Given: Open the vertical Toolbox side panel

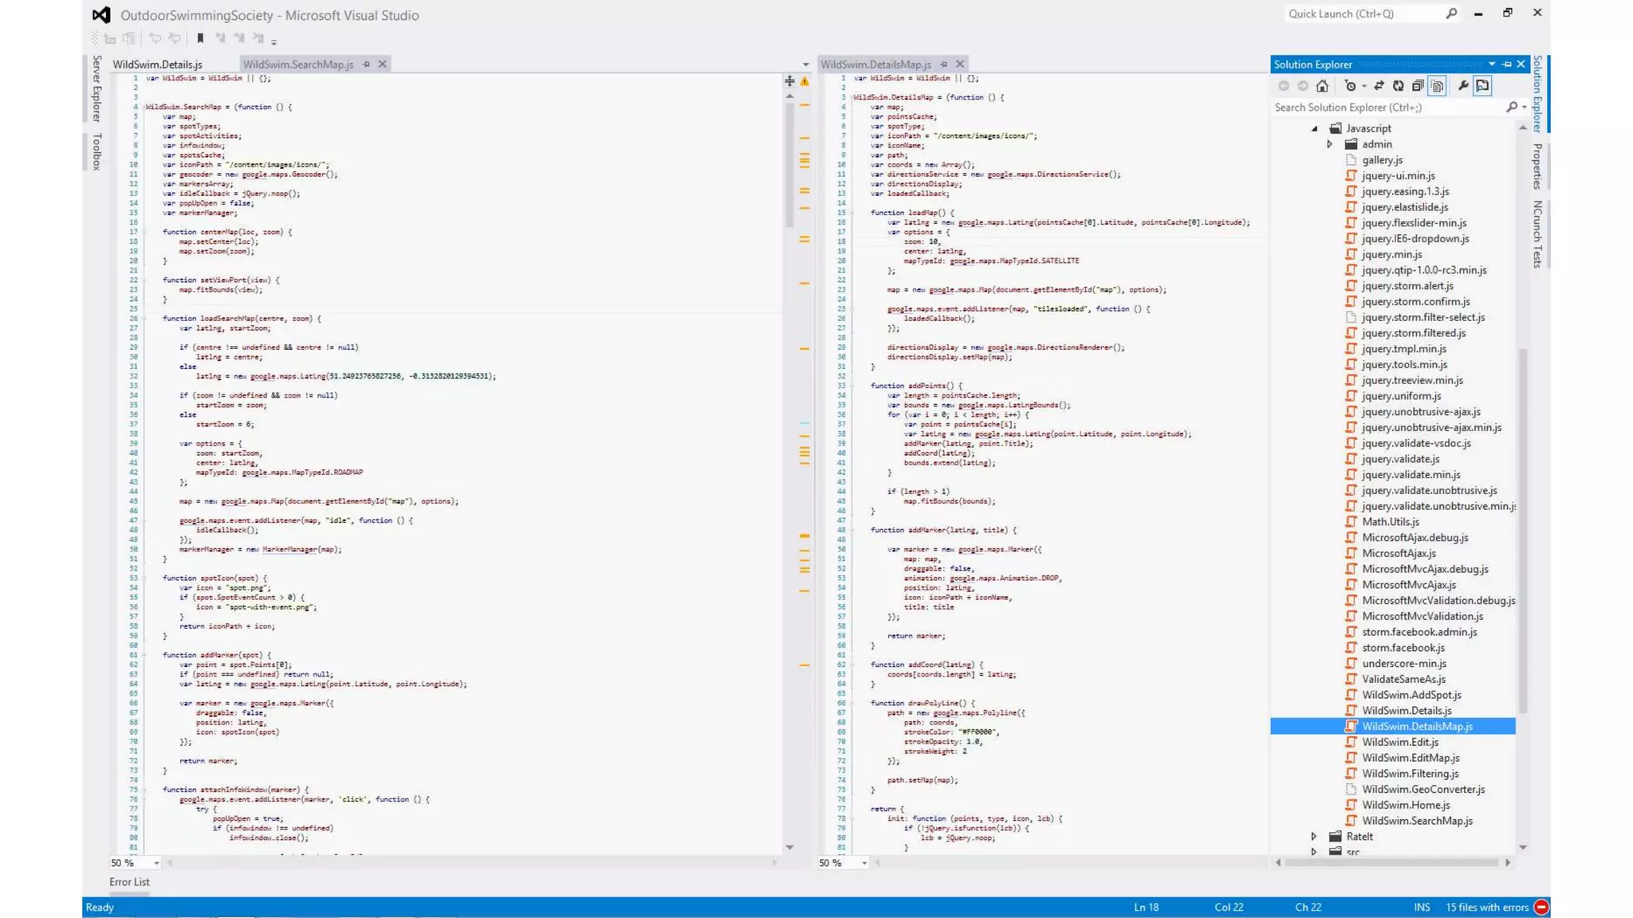Looking at the screenshot, I should click(96, 151).
